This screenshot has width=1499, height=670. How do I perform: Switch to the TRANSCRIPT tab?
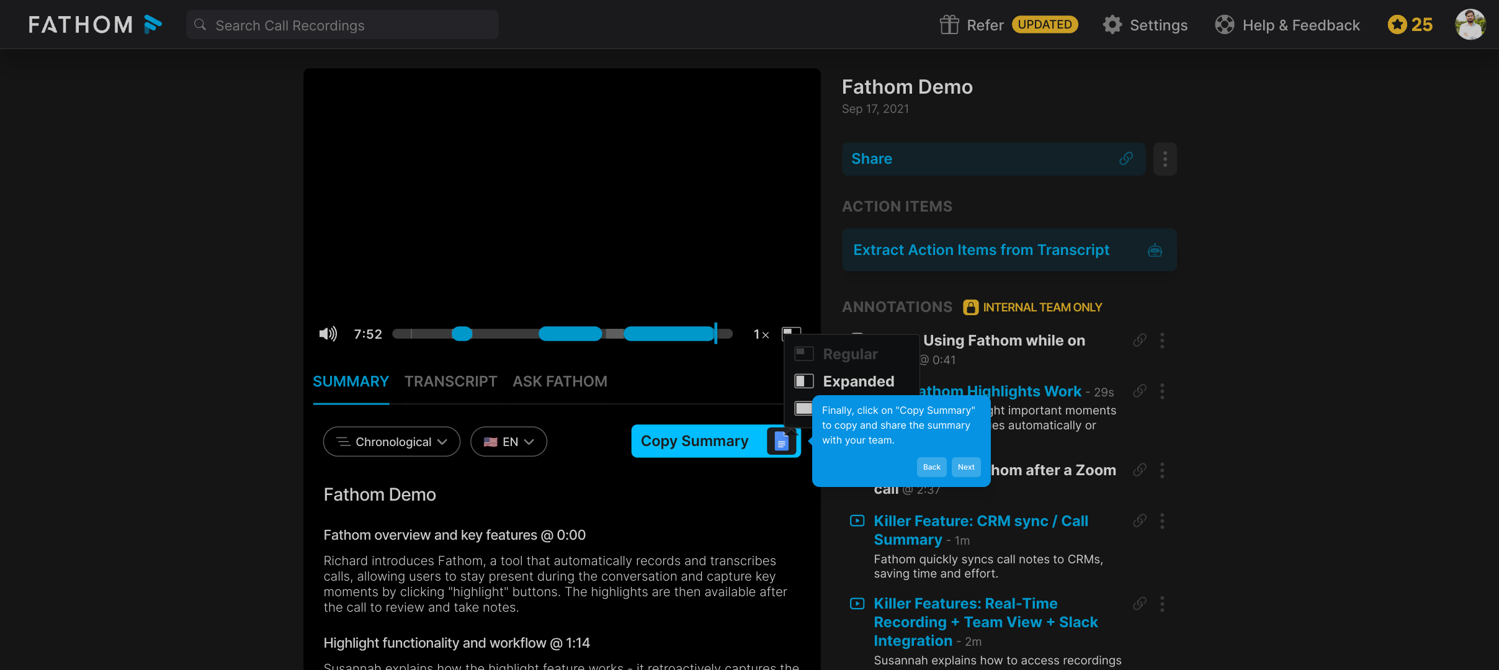coord(451,382)
